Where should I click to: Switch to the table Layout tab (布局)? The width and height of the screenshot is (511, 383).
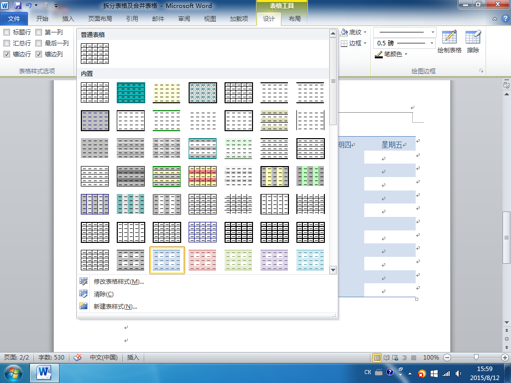pyautogui.click(x=294, y=18)
